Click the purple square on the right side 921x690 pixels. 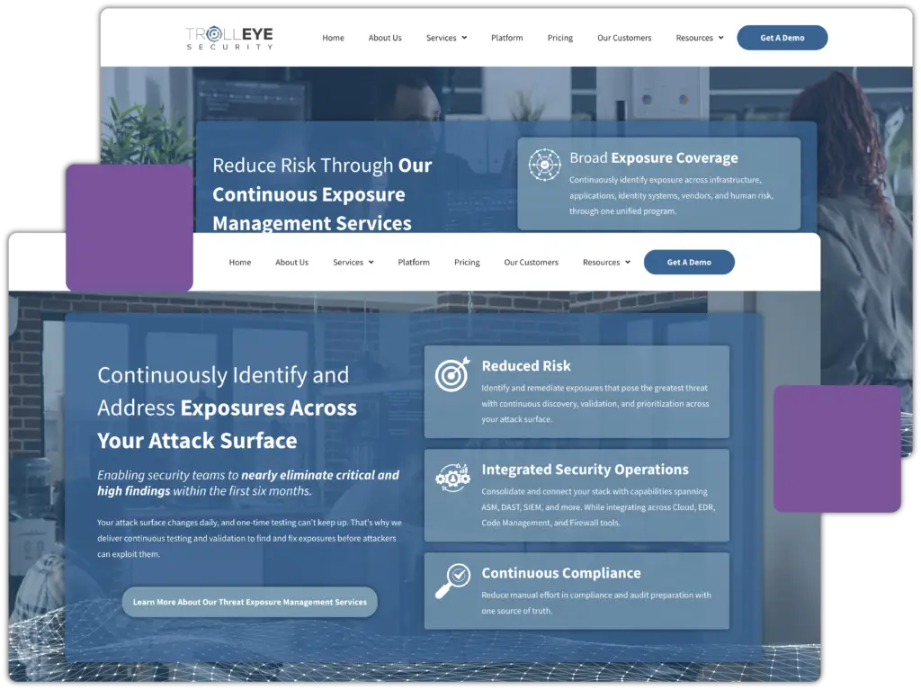point(836,449)
